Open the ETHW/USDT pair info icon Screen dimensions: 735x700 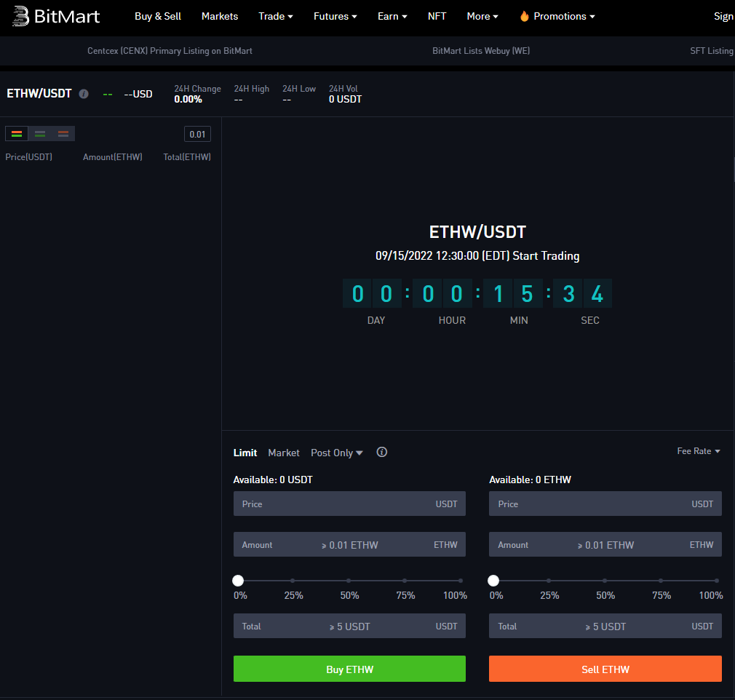(84, 94)
